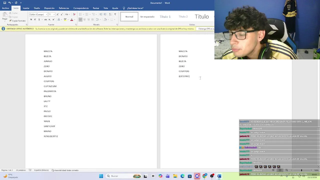Switch to Word on the taskbar
320x180 pixels.
219,176
